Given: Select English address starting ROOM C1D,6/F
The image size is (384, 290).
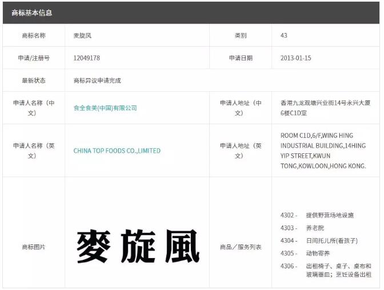Looking at the screenshot, I should coord(323,150).
